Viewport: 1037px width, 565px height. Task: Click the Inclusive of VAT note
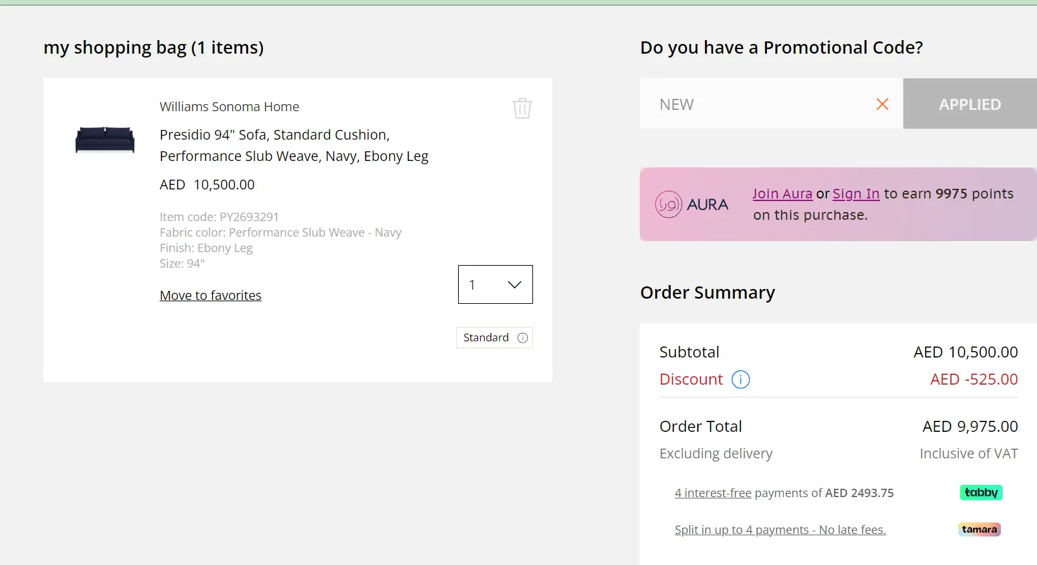pos(969,454)
